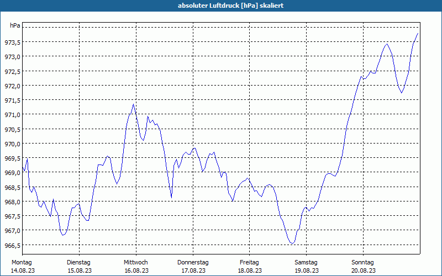Click the date 20.08.23
This screenshot has height=276, width=442.
[x=364, y=270]
